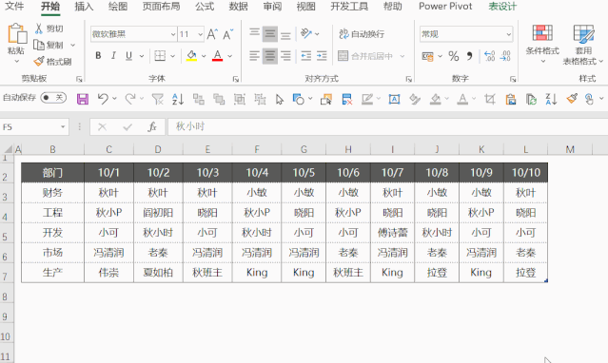Save workbook with the floppy disk icon
608x363 pixels.
[x=82, y=99]
